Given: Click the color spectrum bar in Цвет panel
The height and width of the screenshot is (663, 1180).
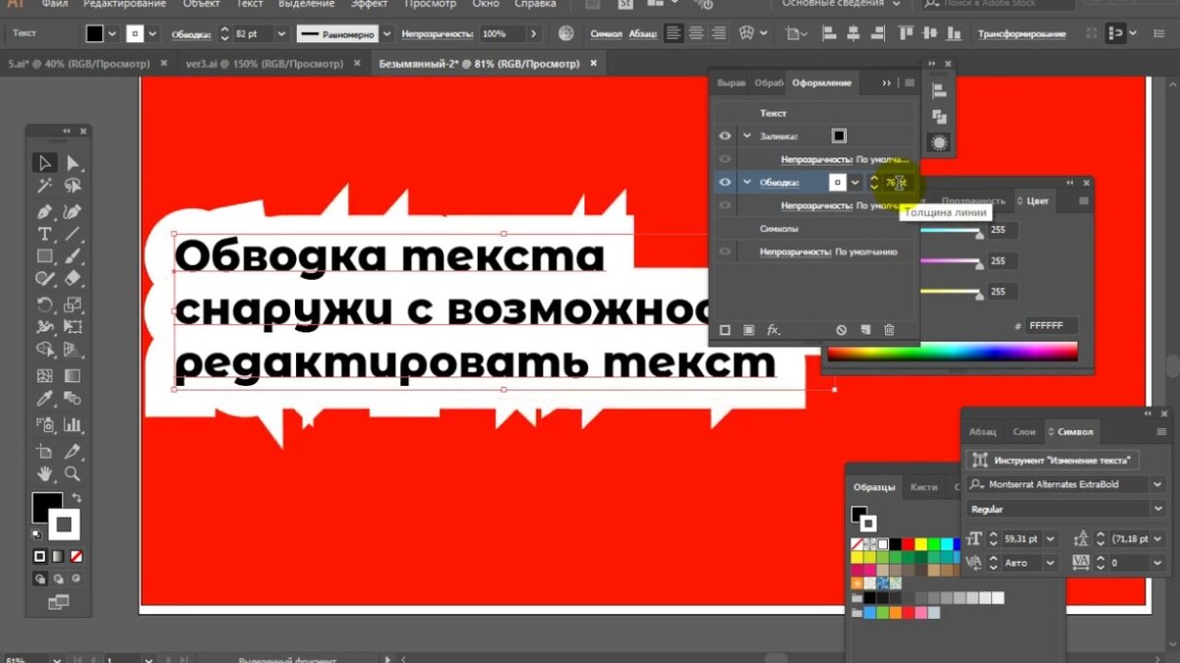Looking at the screenshot, I should (953, 352).
